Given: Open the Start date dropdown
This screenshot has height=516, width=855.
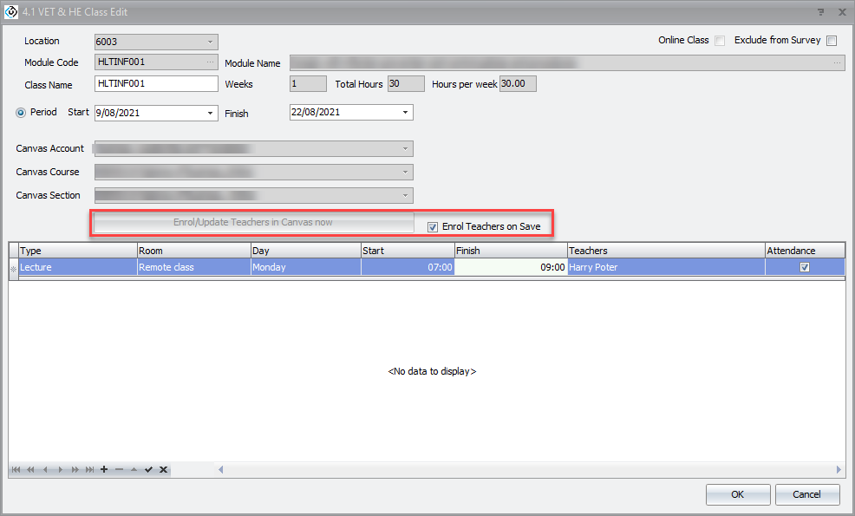Looking at the screenshot, I should 211,113.
